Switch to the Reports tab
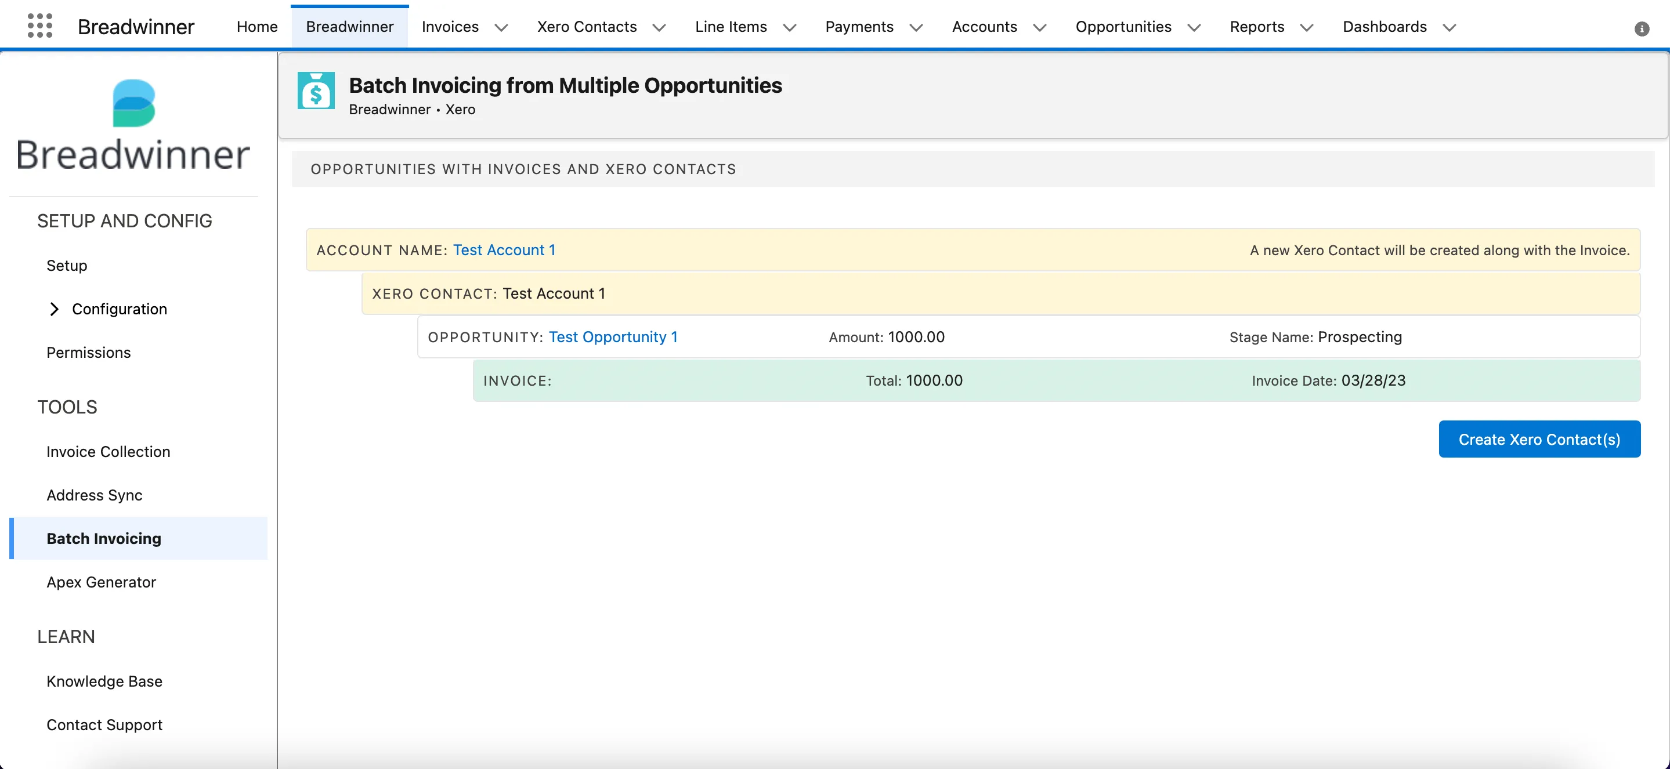 pos(1257,27)
